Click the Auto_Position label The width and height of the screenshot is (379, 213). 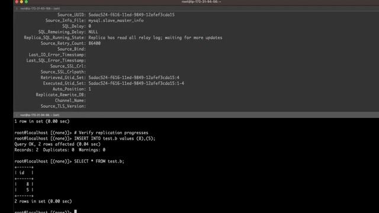click(x=69, y=89)
